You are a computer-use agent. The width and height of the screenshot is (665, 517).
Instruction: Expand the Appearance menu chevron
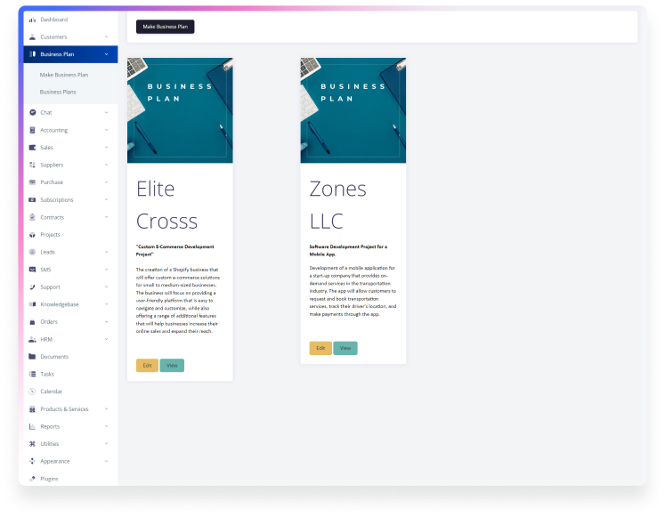[x=107, y=462]
